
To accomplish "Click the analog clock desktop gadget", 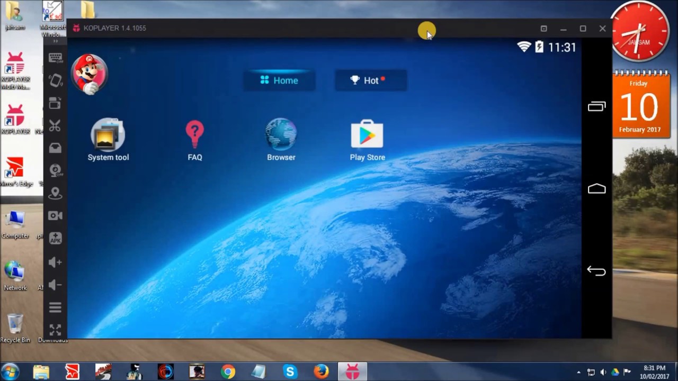I will (639, 32).
